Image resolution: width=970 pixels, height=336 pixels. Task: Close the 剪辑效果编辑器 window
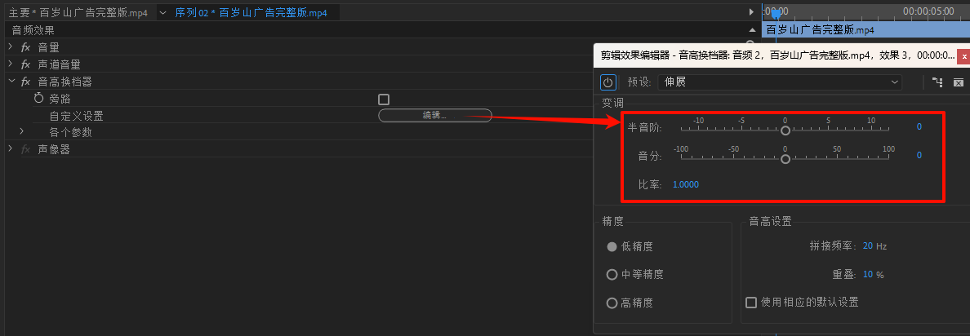(963, 56)
